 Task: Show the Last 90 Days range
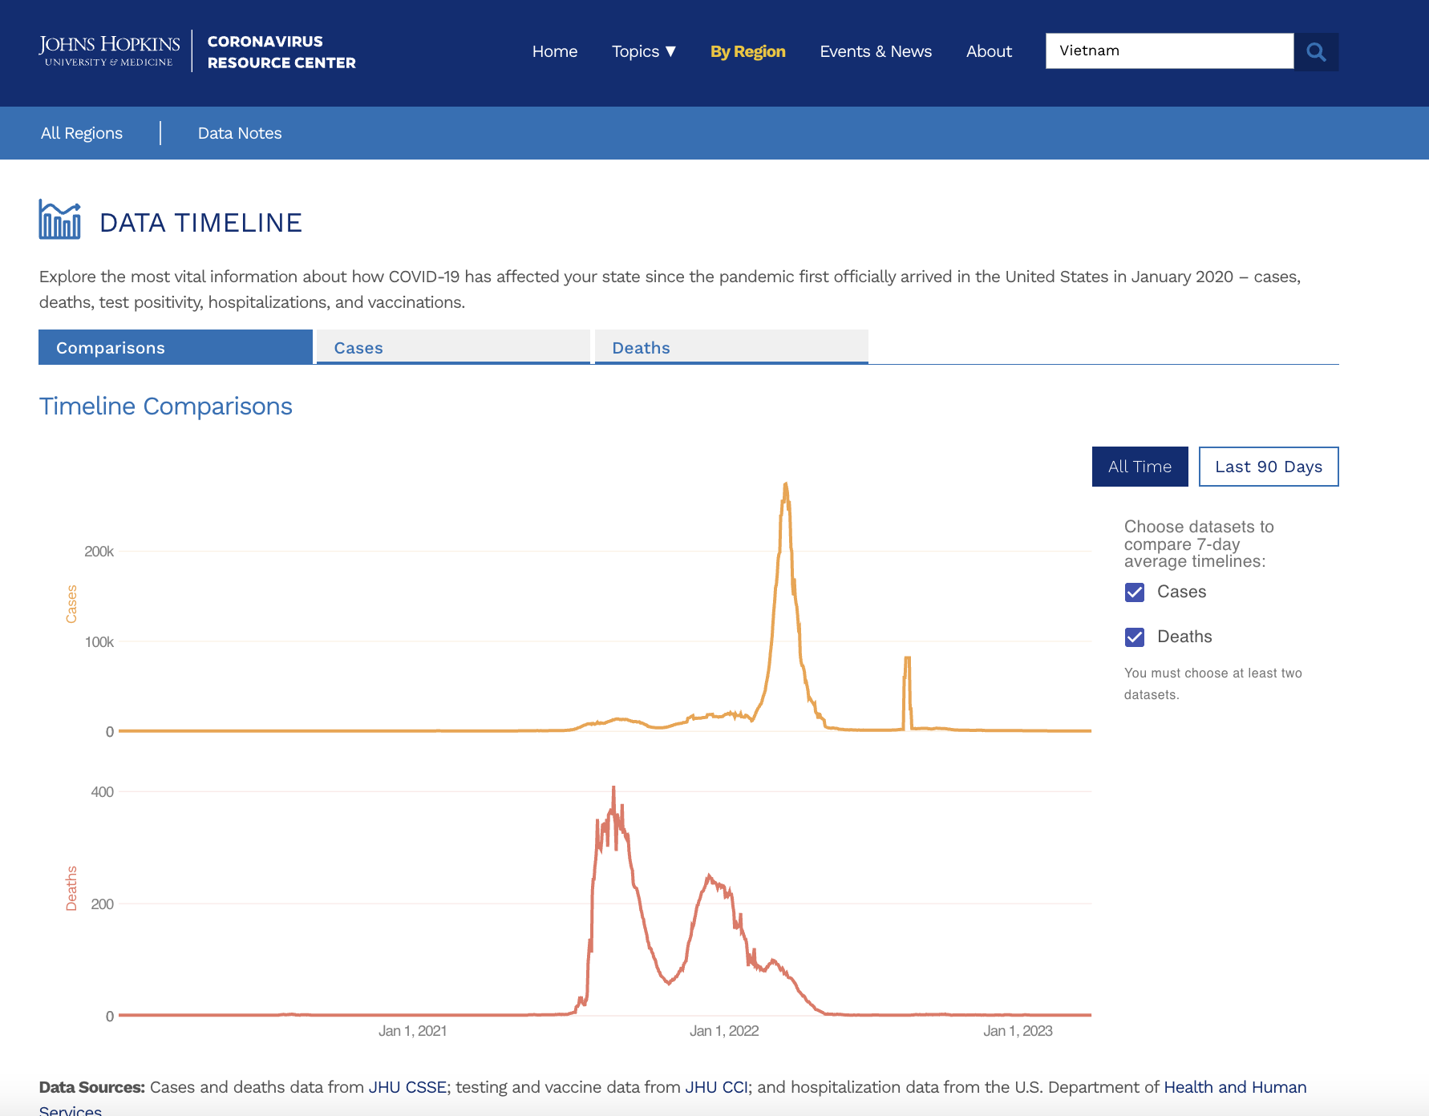click(1268, 467)
